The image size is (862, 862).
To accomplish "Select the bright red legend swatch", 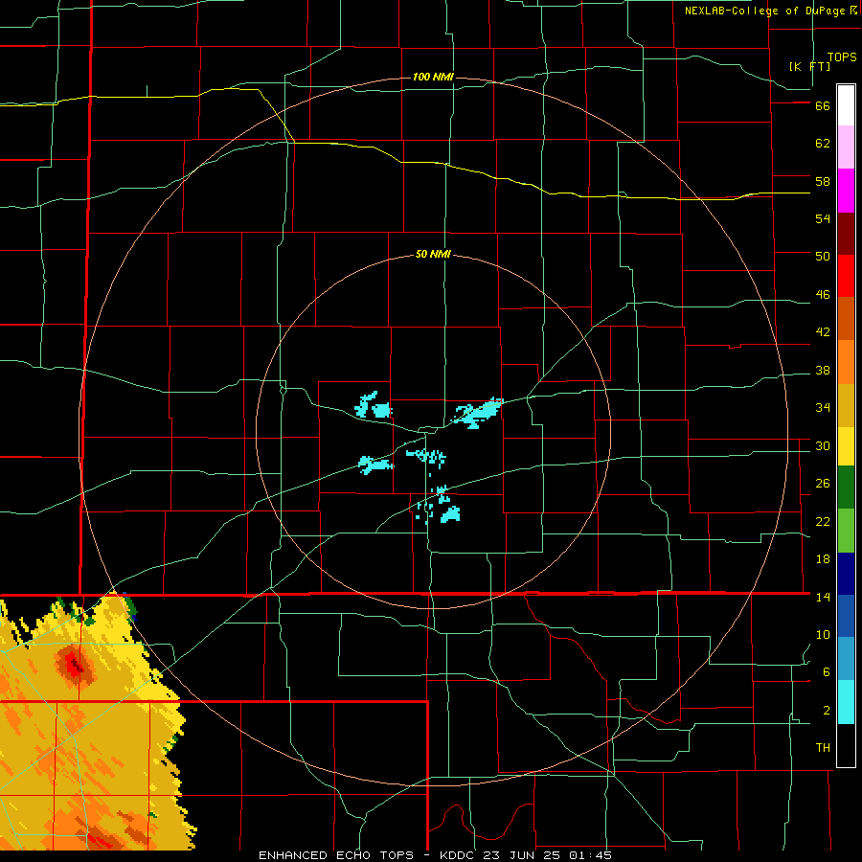I will [x=846, y=276].
